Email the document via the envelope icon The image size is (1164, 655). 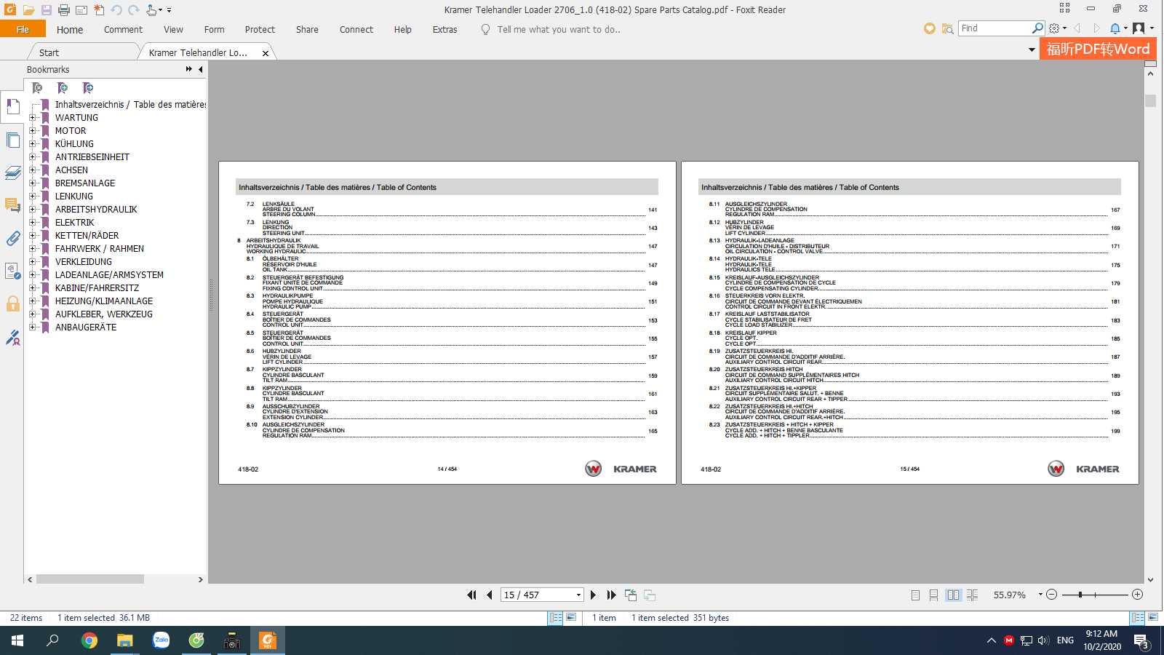click(x=81, y=10)
